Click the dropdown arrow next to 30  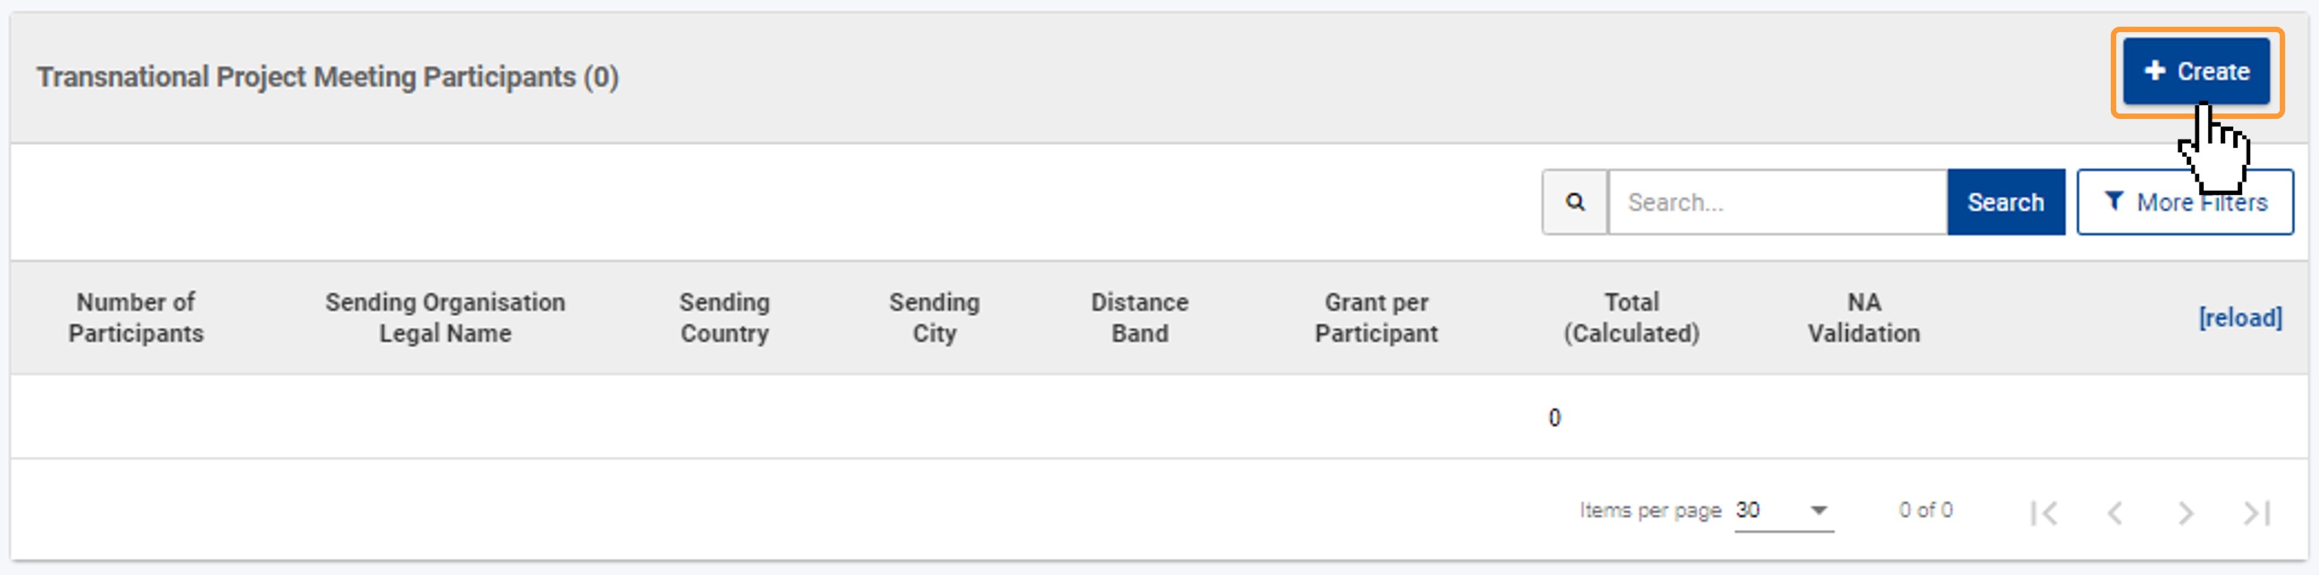1819,511
